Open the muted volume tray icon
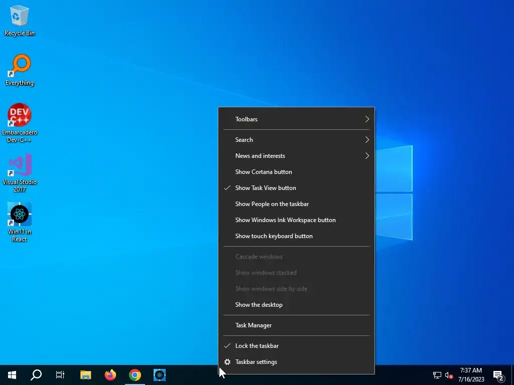The height and width of the screenshot is (385, 514). (449, 375)
